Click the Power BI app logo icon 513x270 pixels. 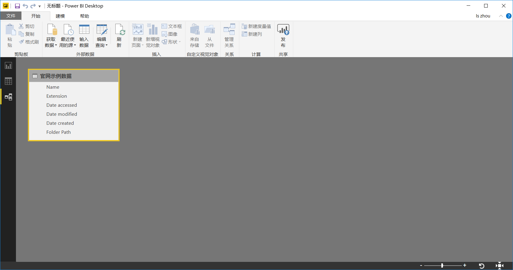pos(6,6)
